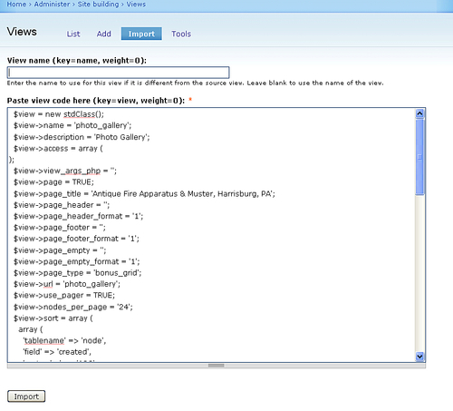This screenshot has width=453, height=411.
Task: Click the textarea vertical scrollbar thumb
Action: point(419,157)
